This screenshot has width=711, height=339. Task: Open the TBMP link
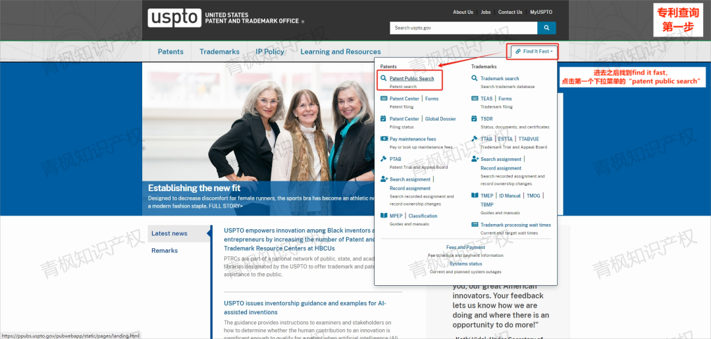pos(487,204)
